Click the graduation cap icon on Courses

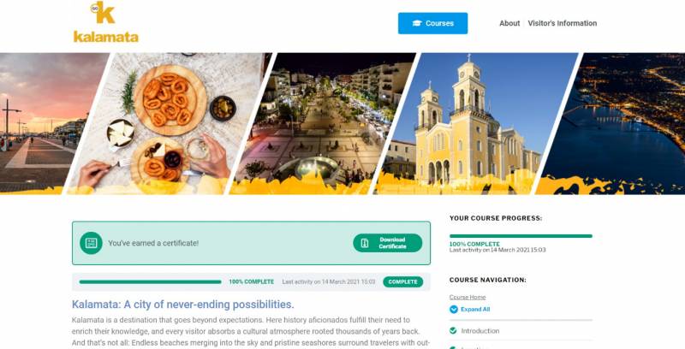click(x=417, y=24)
